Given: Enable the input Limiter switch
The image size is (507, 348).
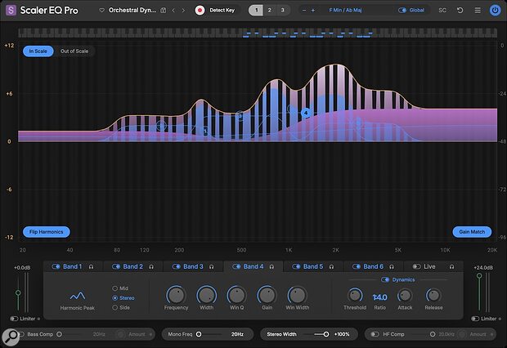Looking at the screenshot, I should [x=14, y=319].
